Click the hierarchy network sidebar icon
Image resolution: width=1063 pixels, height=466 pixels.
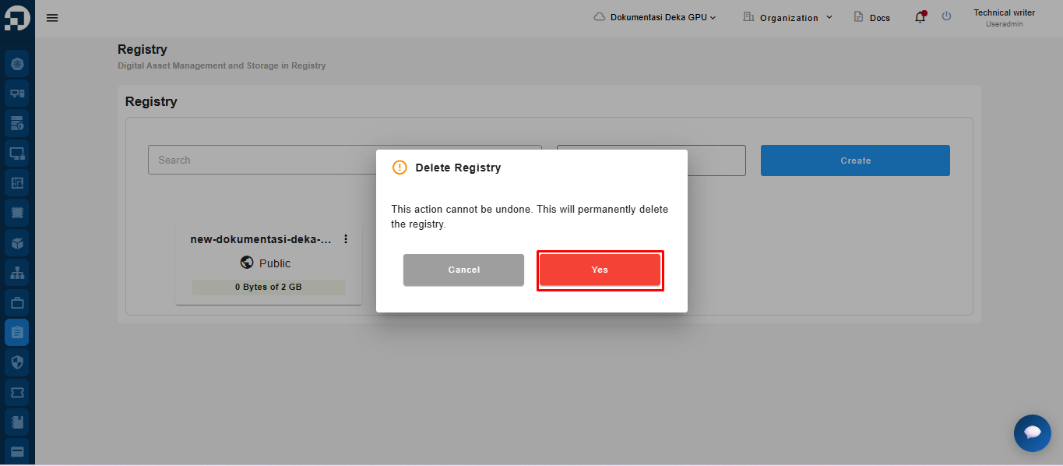point(17,273)
